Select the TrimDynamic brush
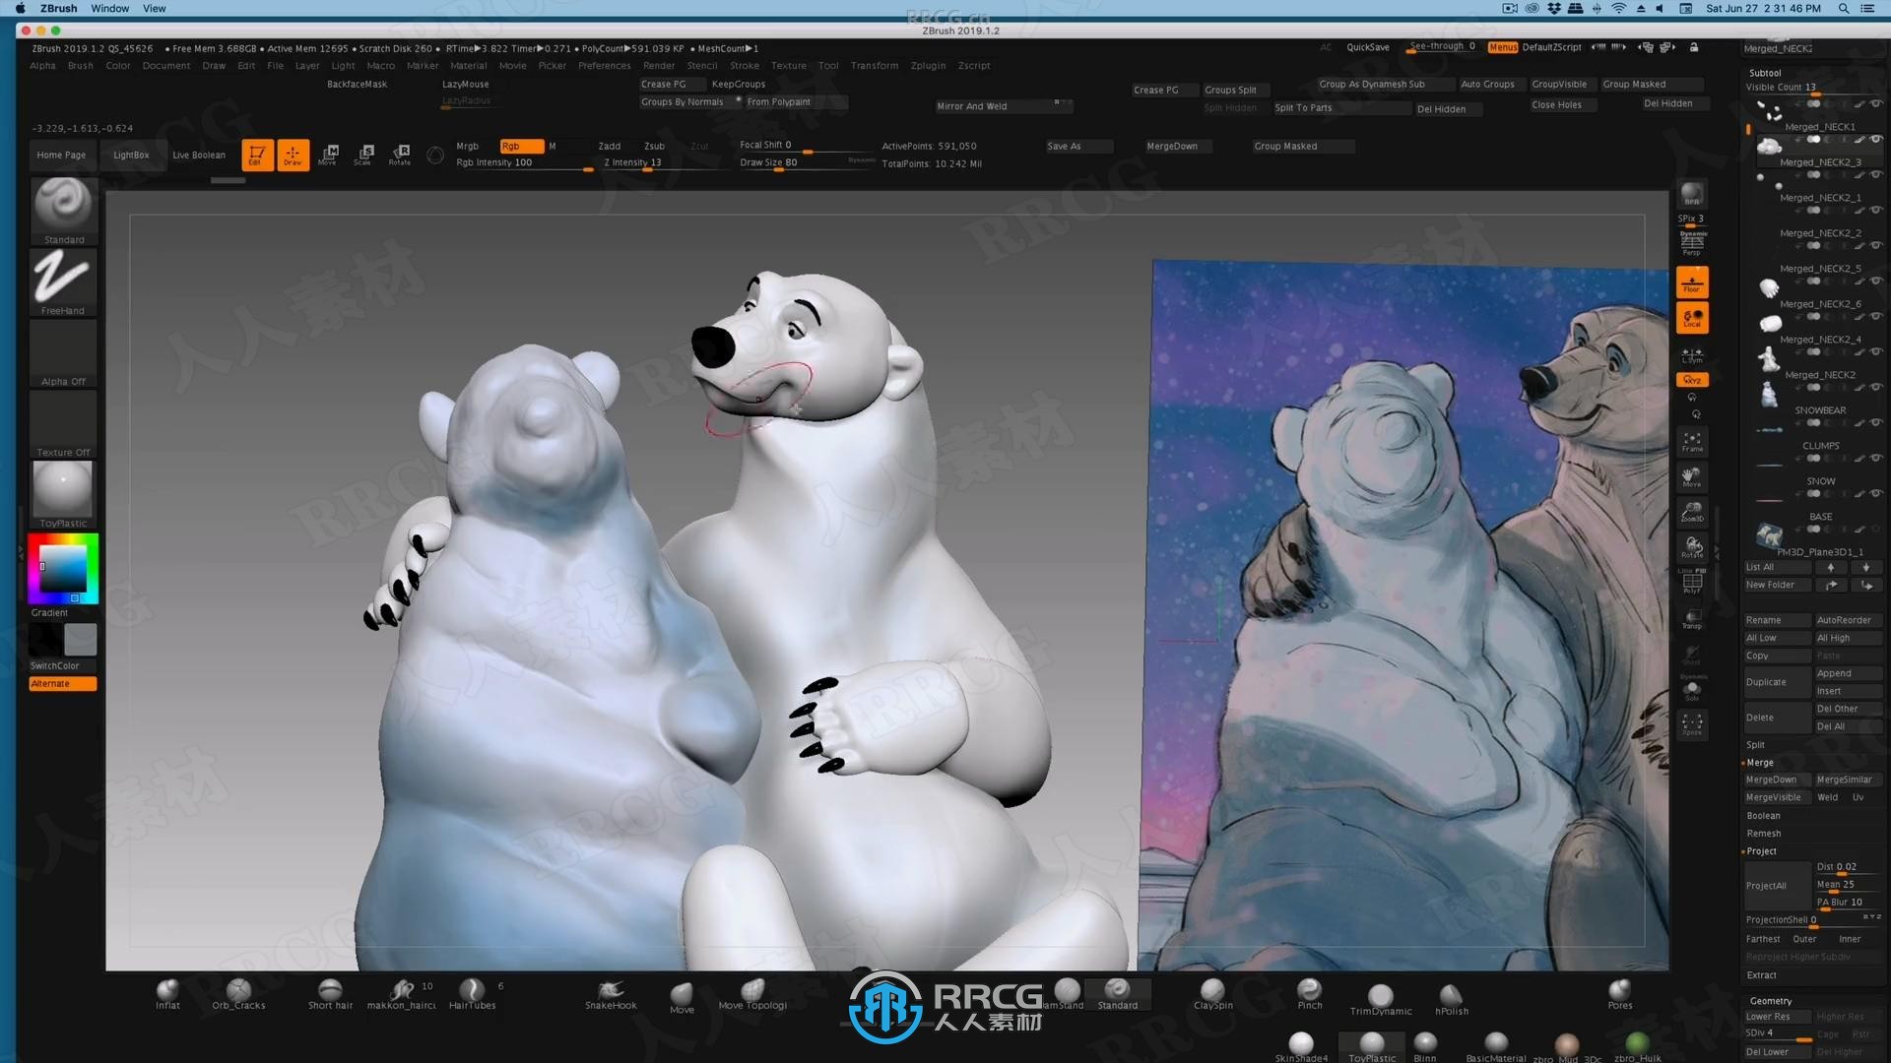 [1381, 1000]
